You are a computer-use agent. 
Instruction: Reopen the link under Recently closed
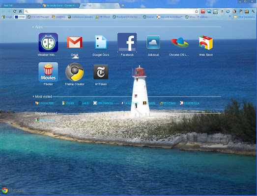click(45, 120)
